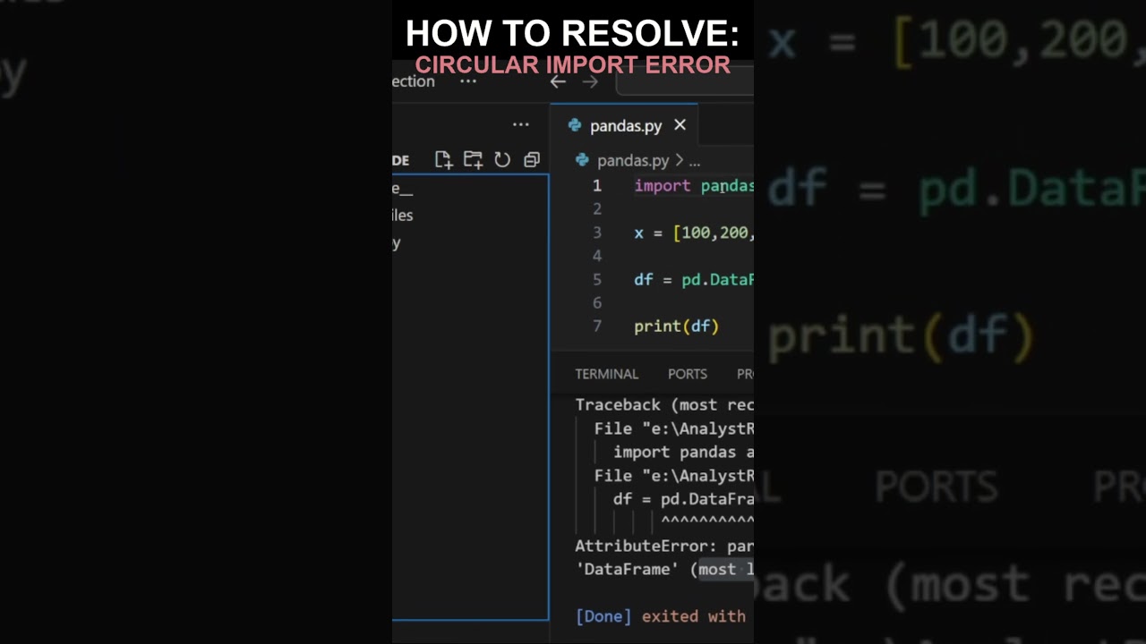
Task: Expand the breadcrumb ellipsis after pandas.py
Action: pos(695,162)
